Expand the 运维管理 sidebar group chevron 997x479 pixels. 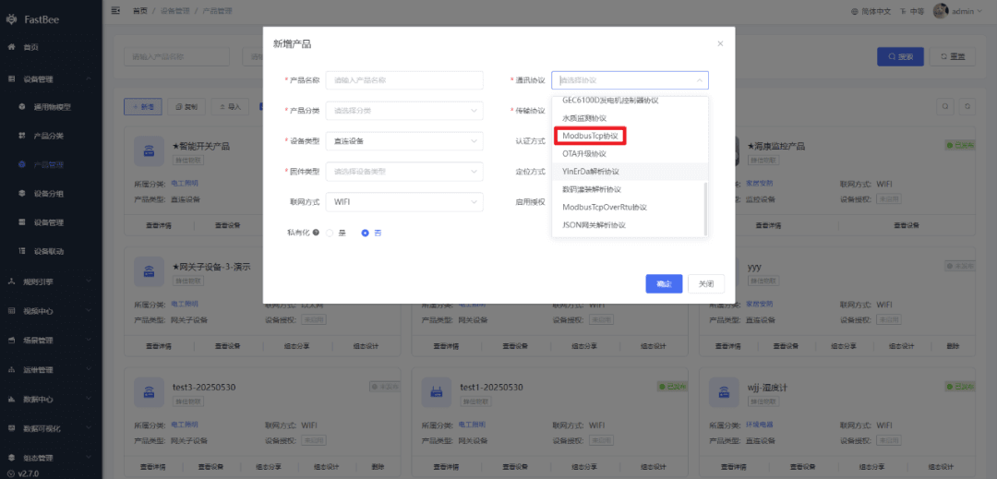click(x=89, y=370)
